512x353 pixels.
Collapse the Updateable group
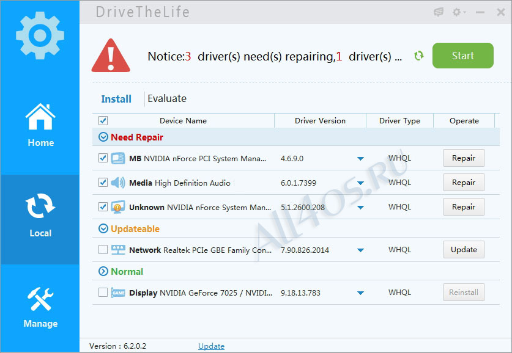(103, 228)
